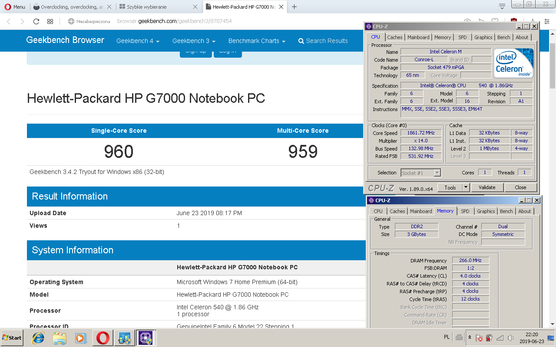Click the multi-core score 959
The height and width of the screenshot is (347, 556).
[x=303, y=151]
